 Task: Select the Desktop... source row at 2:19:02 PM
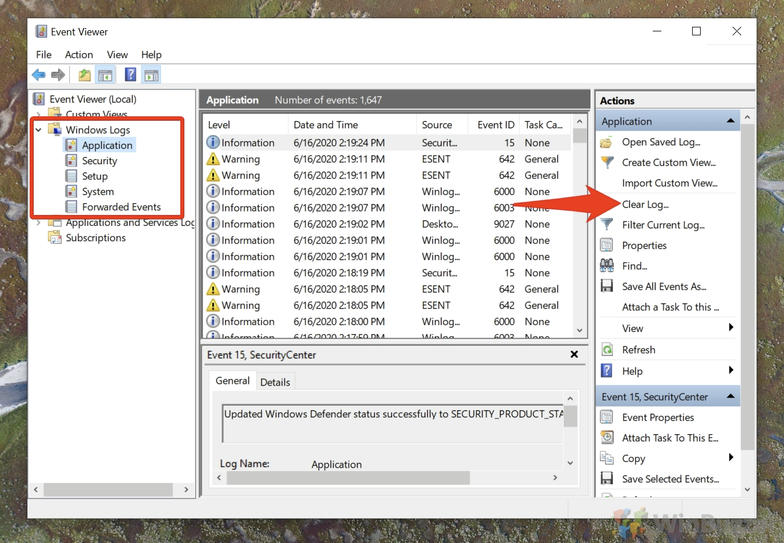[388, 224]
